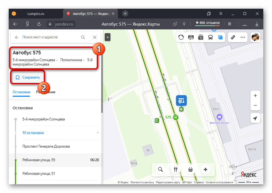
Task: Toggle the street panoramas layer
Action: (201, 37)
